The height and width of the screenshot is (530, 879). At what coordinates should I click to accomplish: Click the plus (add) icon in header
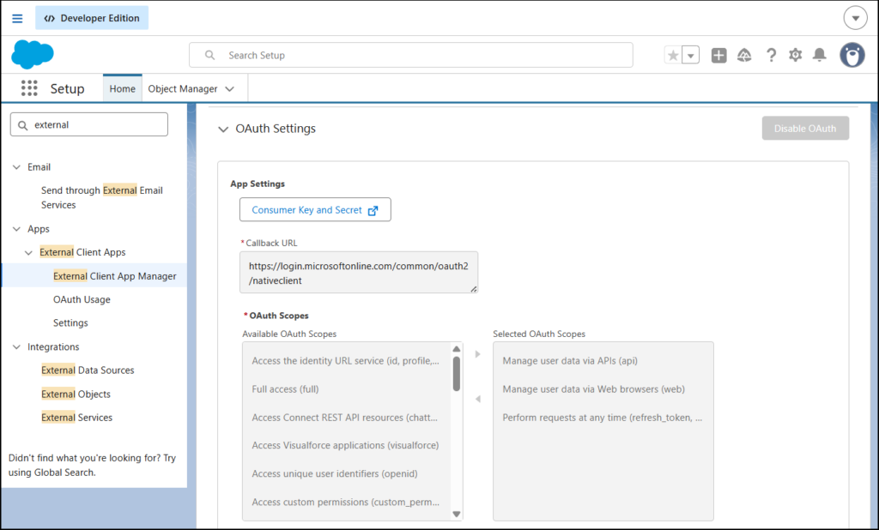point(718,54)
